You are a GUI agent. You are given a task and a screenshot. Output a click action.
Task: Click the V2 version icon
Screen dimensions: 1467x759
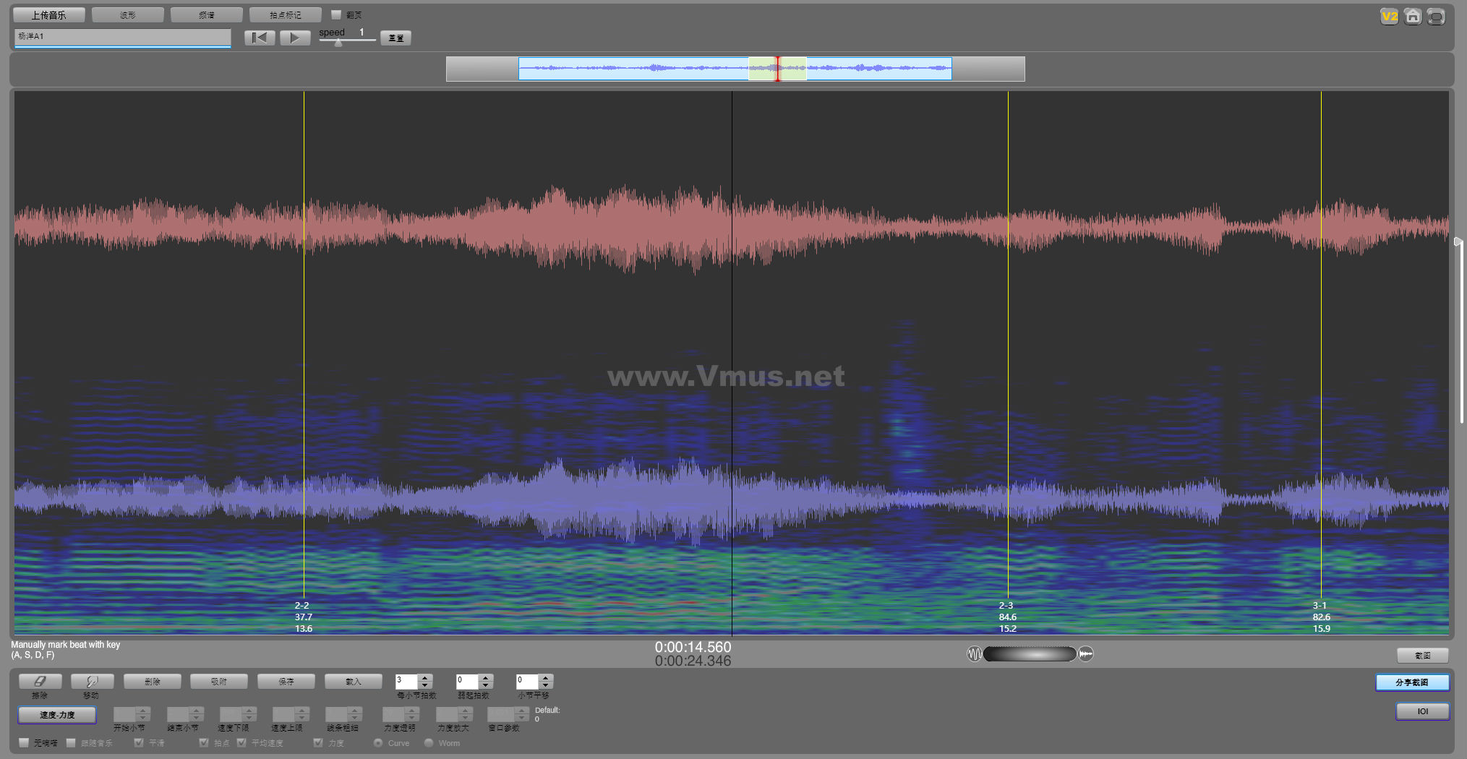click(1389, 17)
